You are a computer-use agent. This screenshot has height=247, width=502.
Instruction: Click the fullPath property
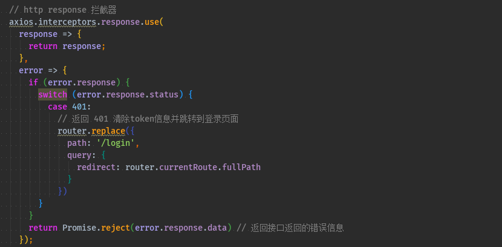tap(241, 167)
